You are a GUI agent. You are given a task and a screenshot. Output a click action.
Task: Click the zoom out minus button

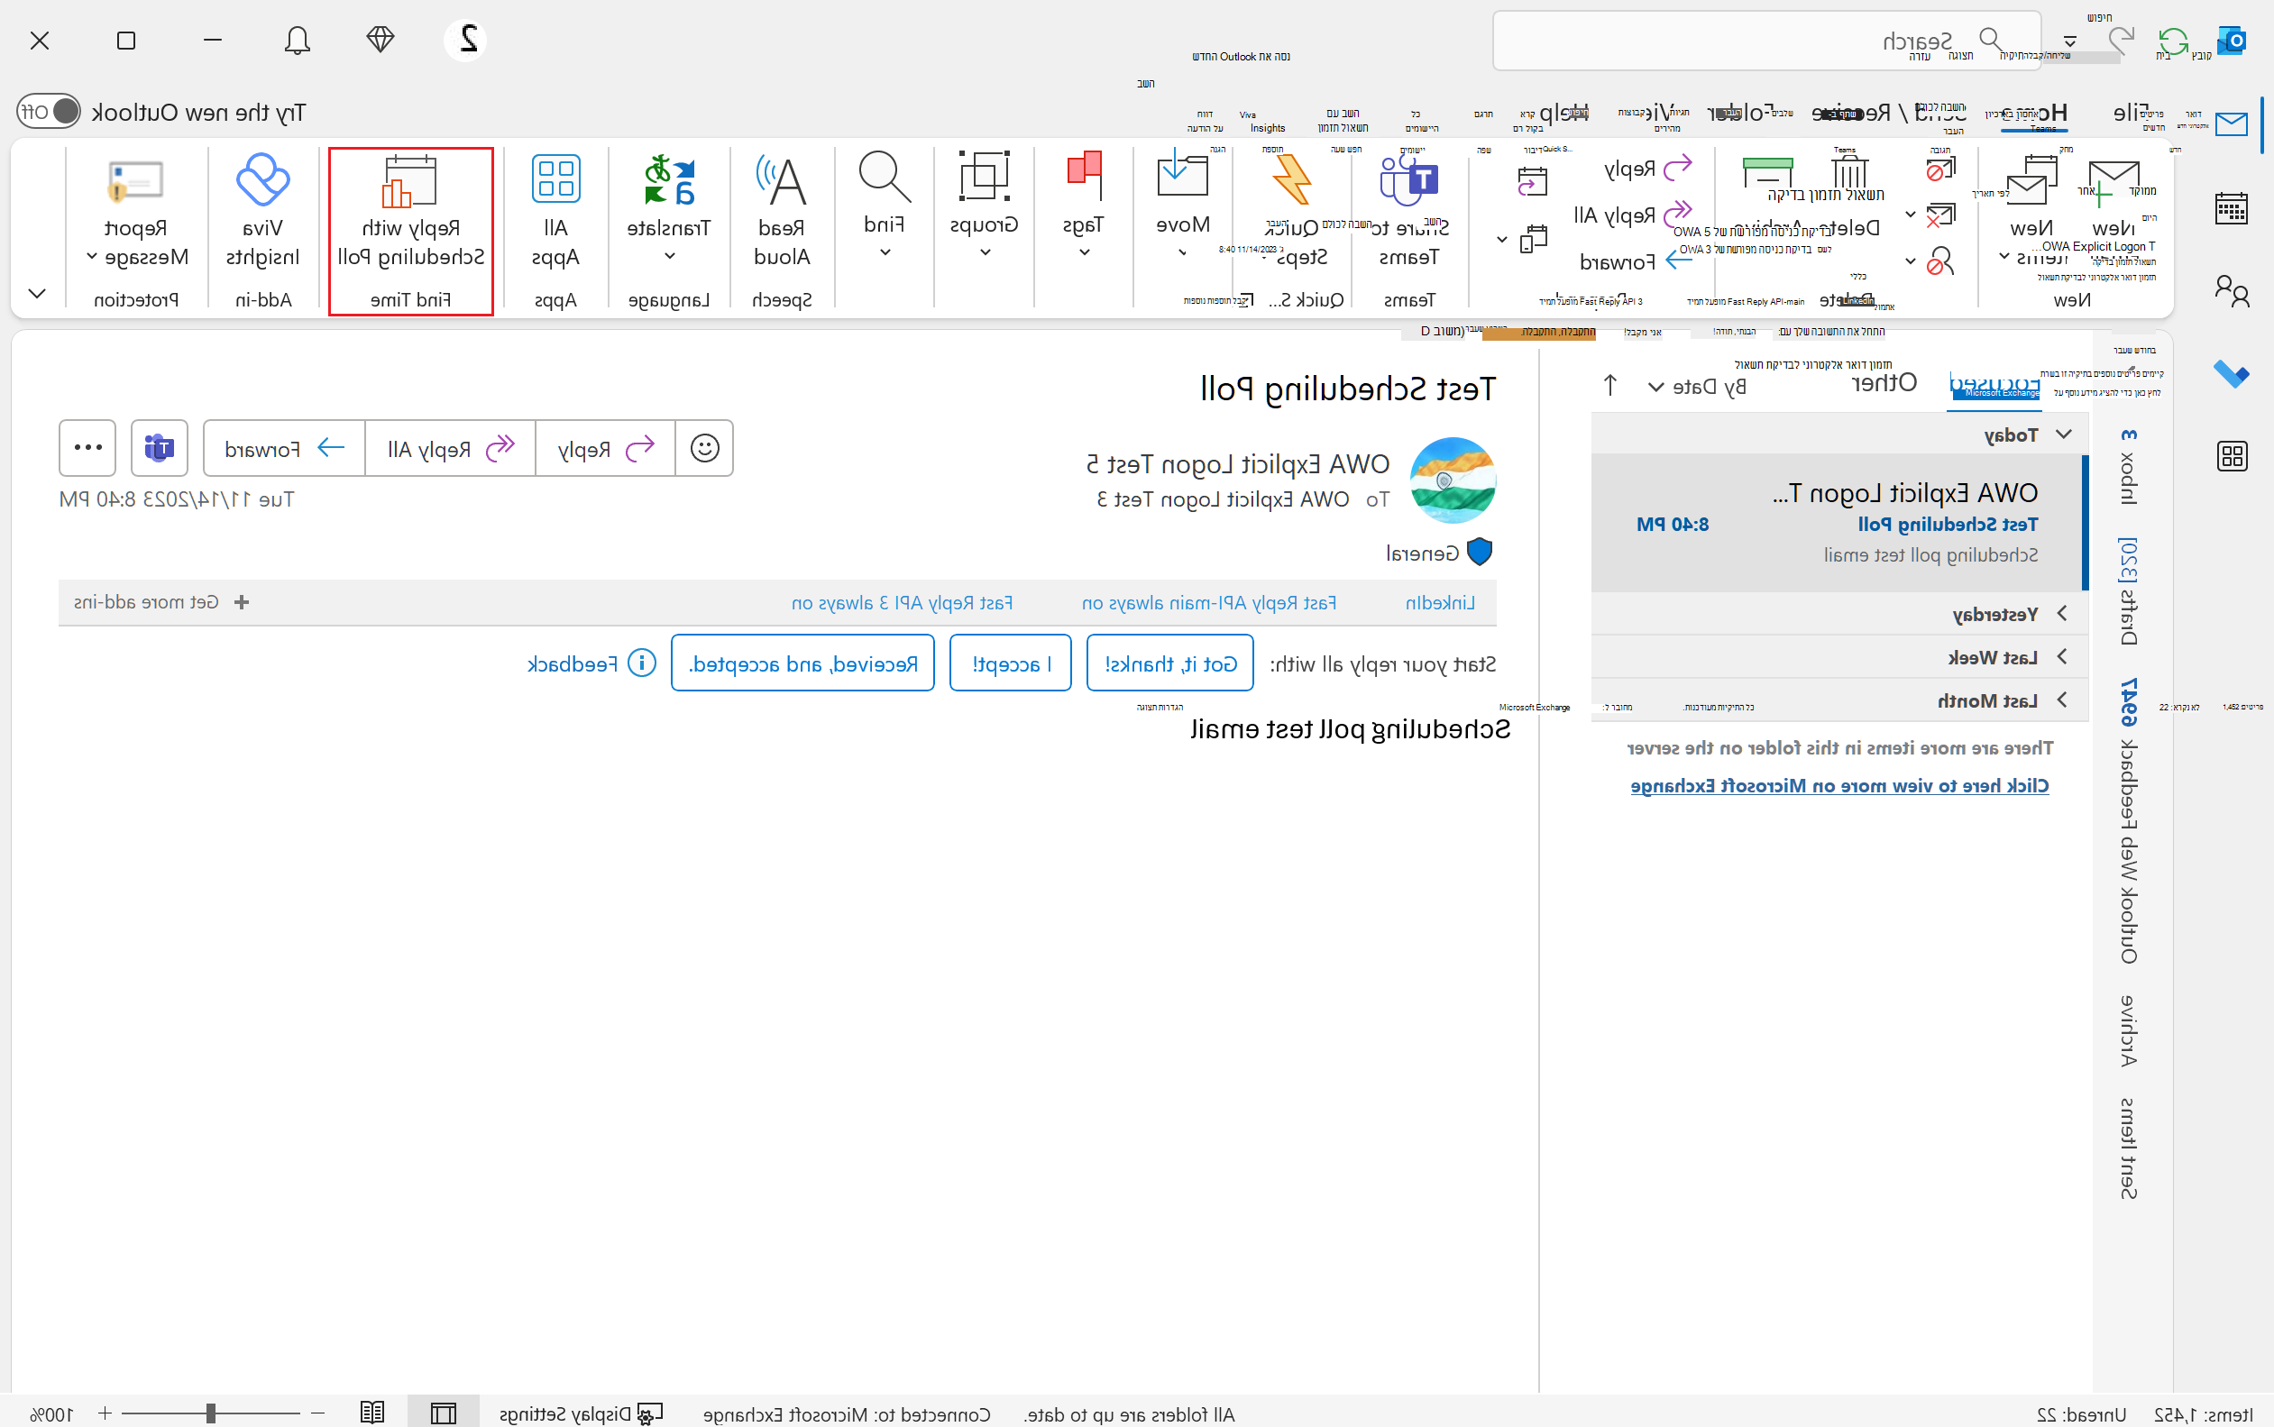coord(318,1413)
